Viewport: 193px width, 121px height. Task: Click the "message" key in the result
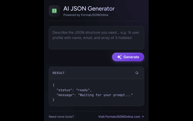[x=65, y=95]
